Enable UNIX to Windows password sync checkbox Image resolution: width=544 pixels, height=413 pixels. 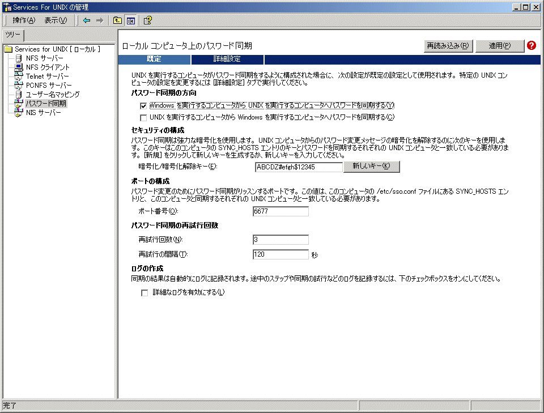pyautogui.click(x=143, y=117)
